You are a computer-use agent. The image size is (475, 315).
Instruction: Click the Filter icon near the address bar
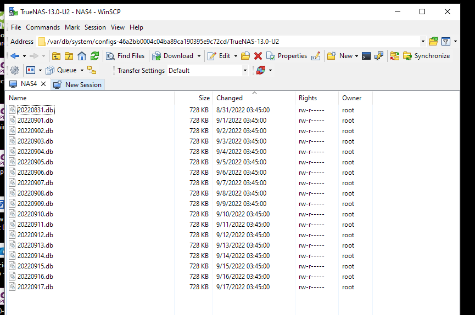point(446,42)
